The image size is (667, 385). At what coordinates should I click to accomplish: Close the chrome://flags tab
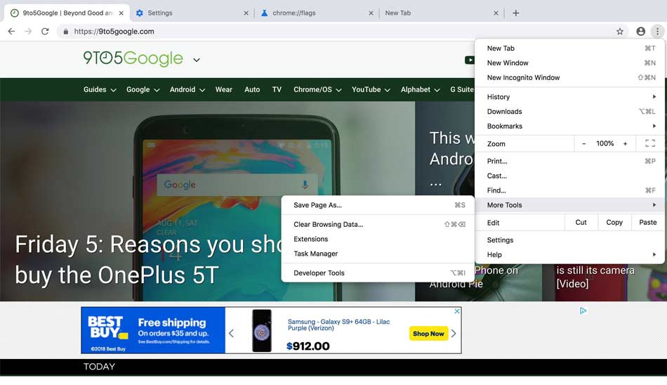pos(371,13)
